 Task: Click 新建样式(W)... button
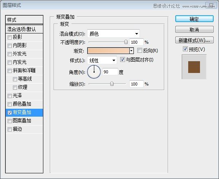pyautogui.click(x=194, y=40)
